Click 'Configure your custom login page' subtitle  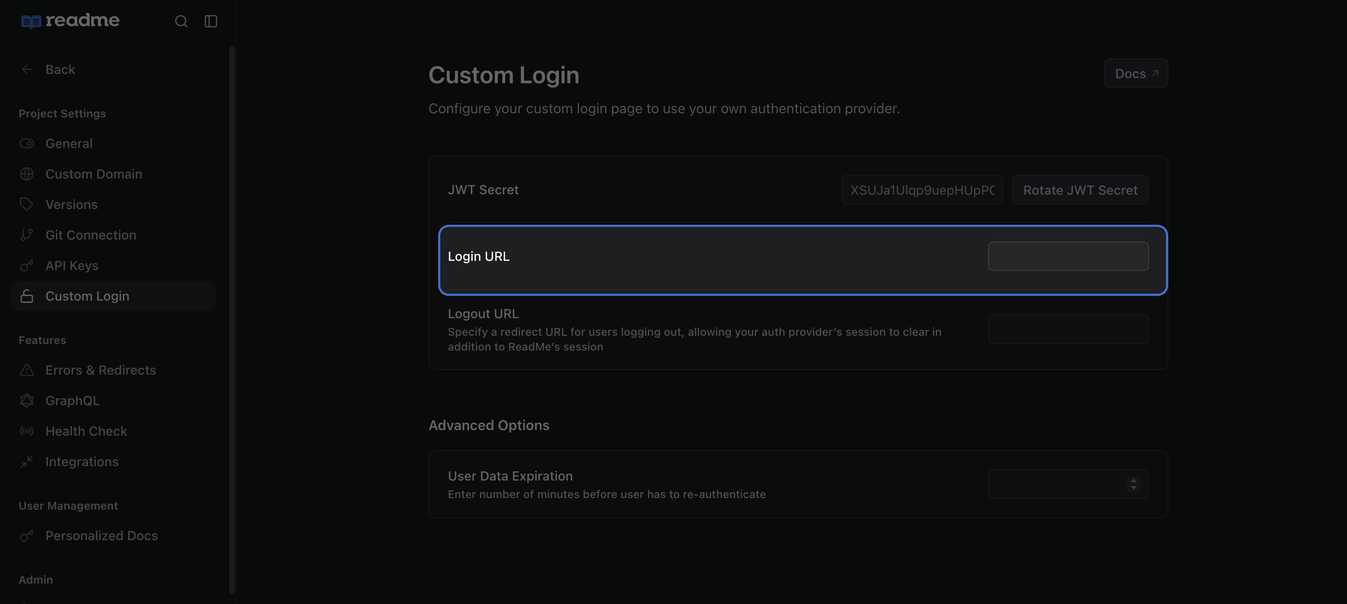click(664, 109)
